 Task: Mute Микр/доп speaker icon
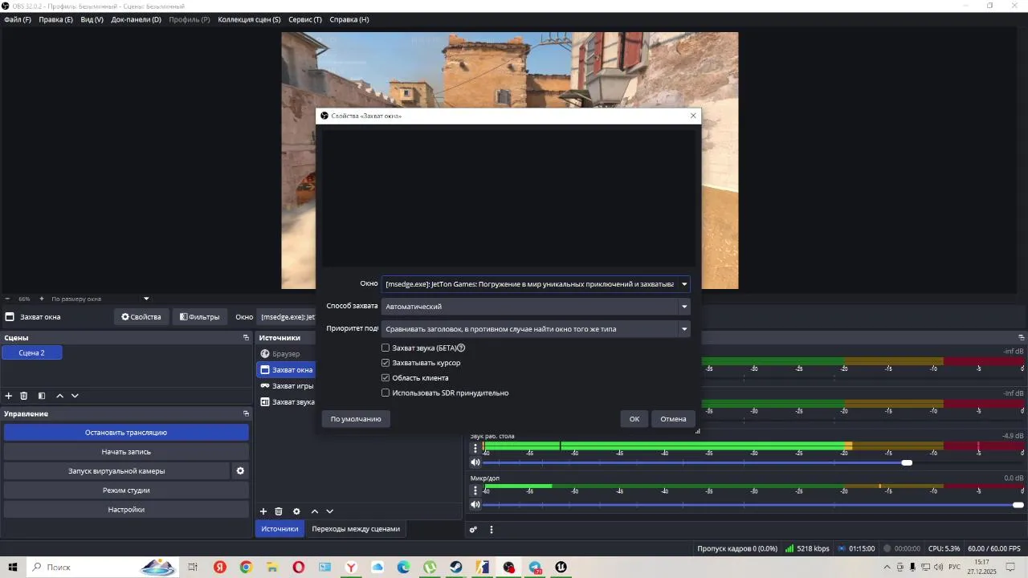475,504
